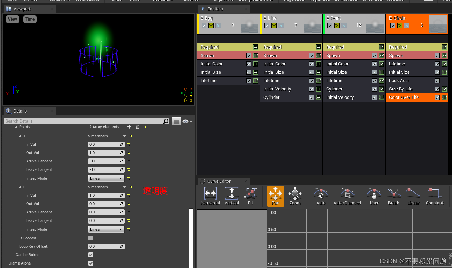Add element to Points array
This screenshot has width=452, height=268.
[129, 127]
